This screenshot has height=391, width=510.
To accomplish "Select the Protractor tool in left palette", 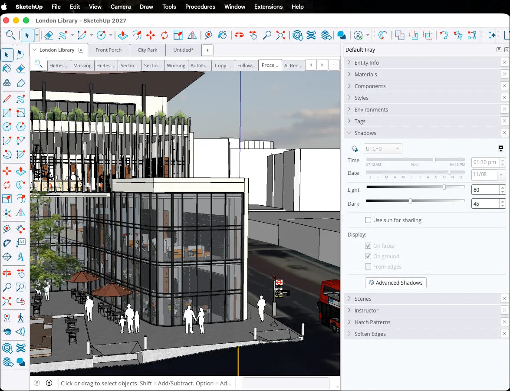I will 7,243.
